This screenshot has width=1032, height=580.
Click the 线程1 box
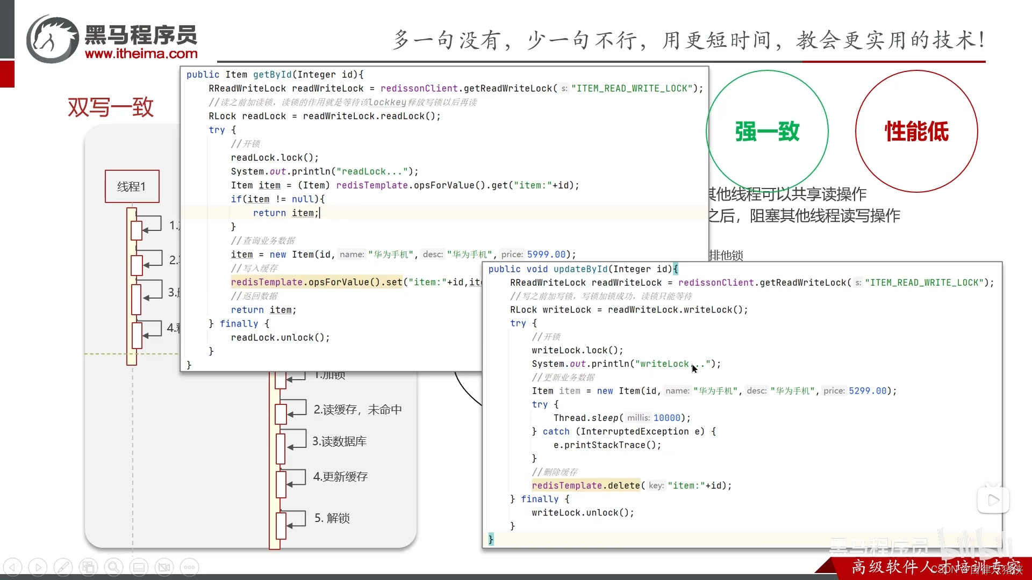pyautogui.click(x=132, y=186)
